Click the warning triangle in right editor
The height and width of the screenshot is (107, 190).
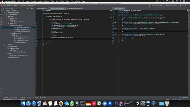point(187,11)
